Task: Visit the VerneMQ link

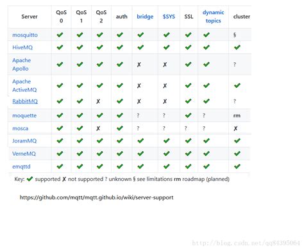Action: (x=24, y=154)
